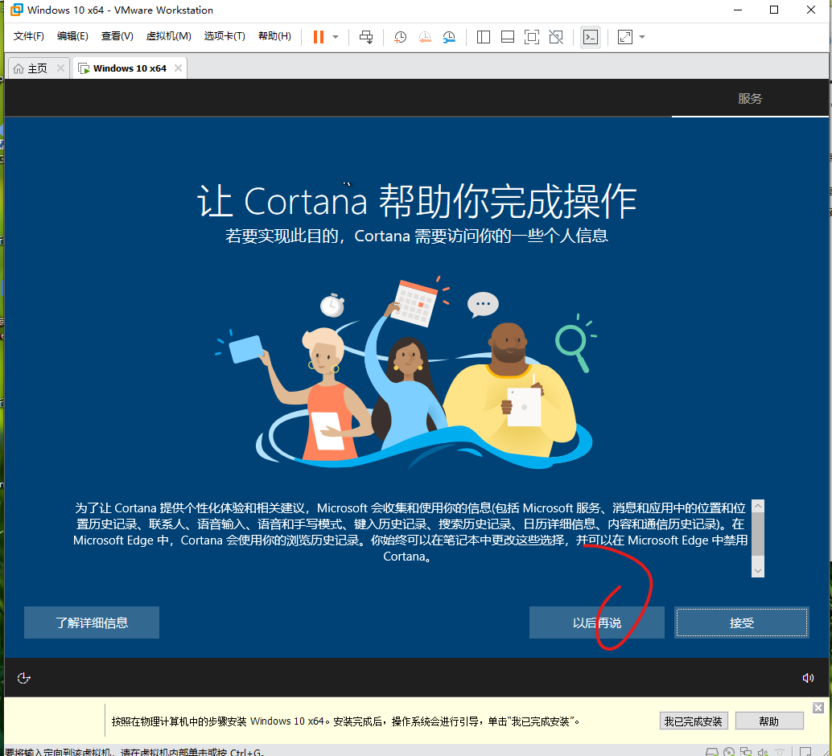Open the power options dropdown arrow beside pause
The height and width of the screenshot is (756, 832).
click(336, 37)
